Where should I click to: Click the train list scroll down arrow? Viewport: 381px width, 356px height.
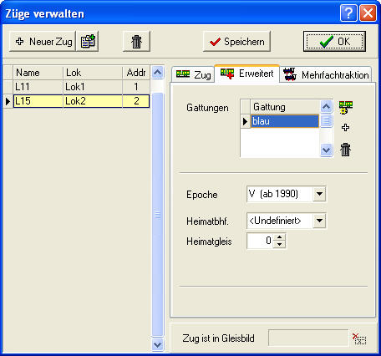tap(158, 345)
